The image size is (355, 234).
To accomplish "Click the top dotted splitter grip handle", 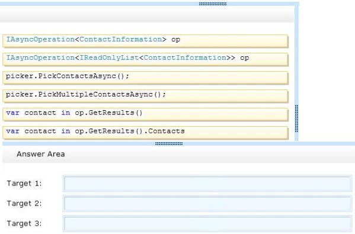I will (x=213, y=4).
